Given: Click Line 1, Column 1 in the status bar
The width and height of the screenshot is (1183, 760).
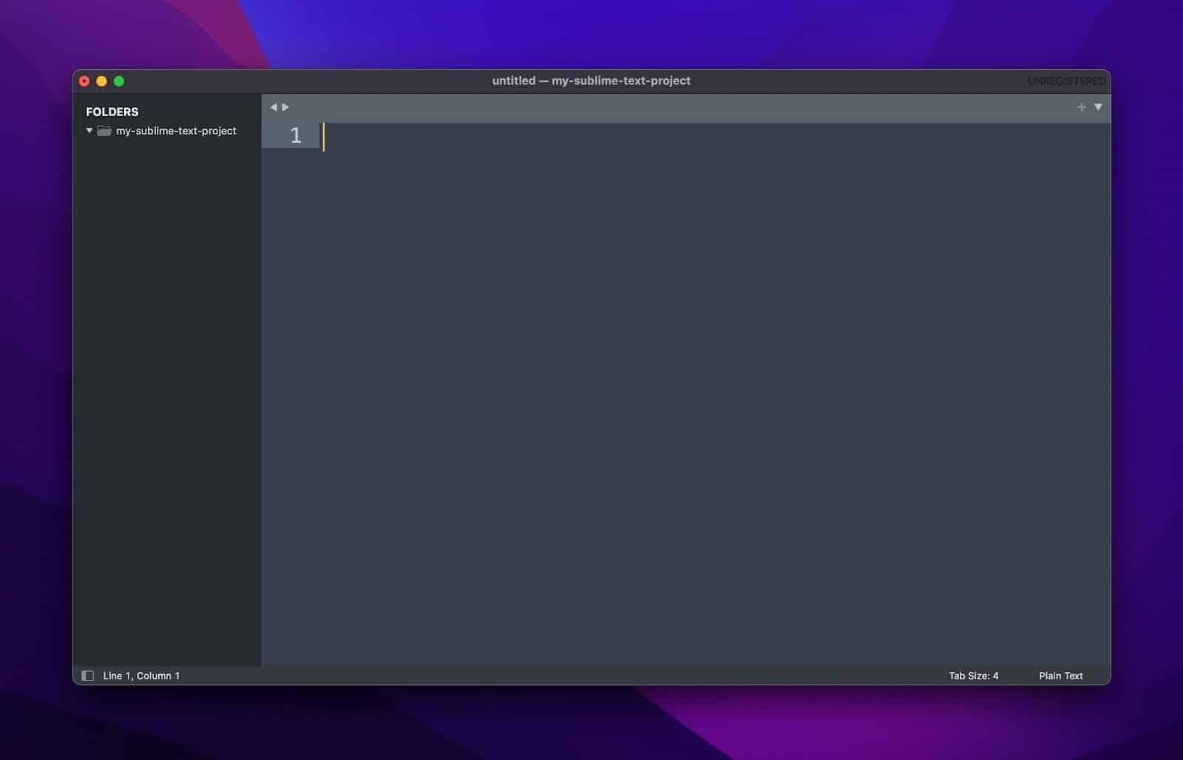Looking at the screenshot, I should coord(141,675).
